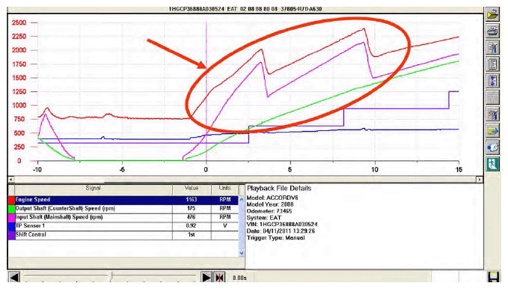Select the Engine Speed signal row
The image size is (508, 289).
point(123,200)
